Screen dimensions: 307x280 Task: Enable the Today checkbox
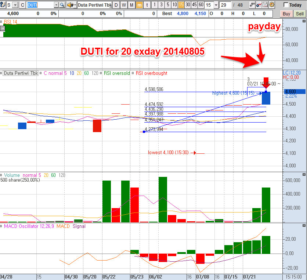[x=286, y=5]
